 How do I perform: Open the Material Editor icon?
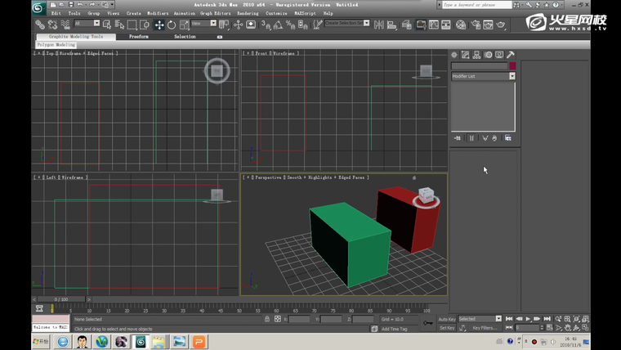[462, 25]
